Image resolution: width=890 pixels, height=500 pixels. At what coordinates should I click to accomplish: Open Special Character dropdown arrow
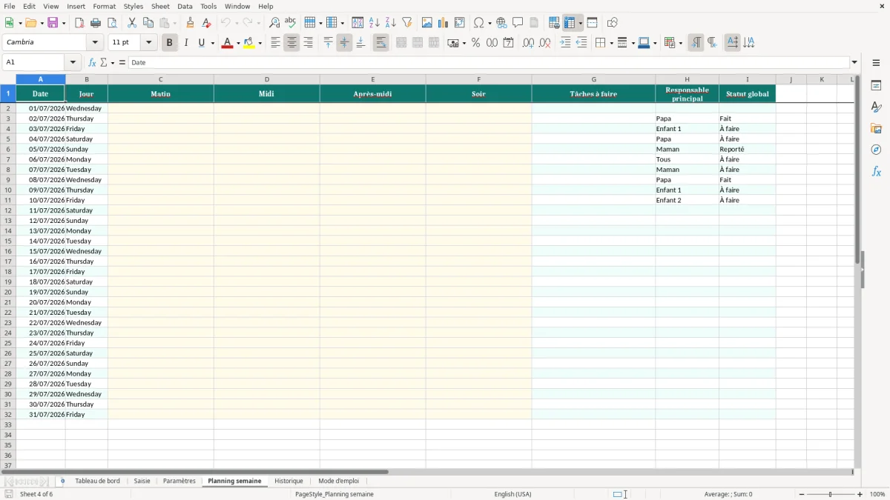click(x=489, y=23)
